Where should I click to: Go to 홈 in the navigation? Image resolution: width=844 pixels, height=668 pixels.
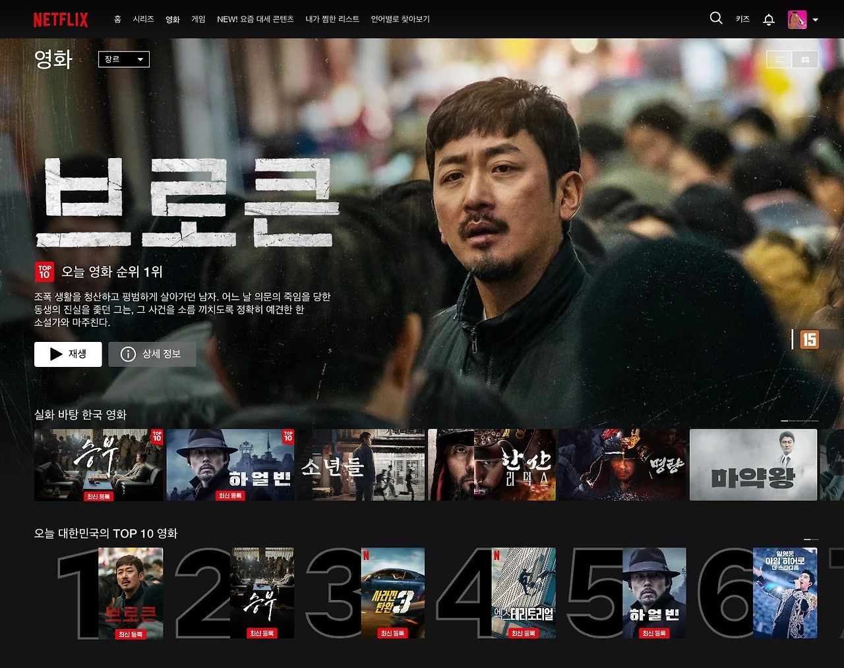pyautogui.click(x=117, y=20)
